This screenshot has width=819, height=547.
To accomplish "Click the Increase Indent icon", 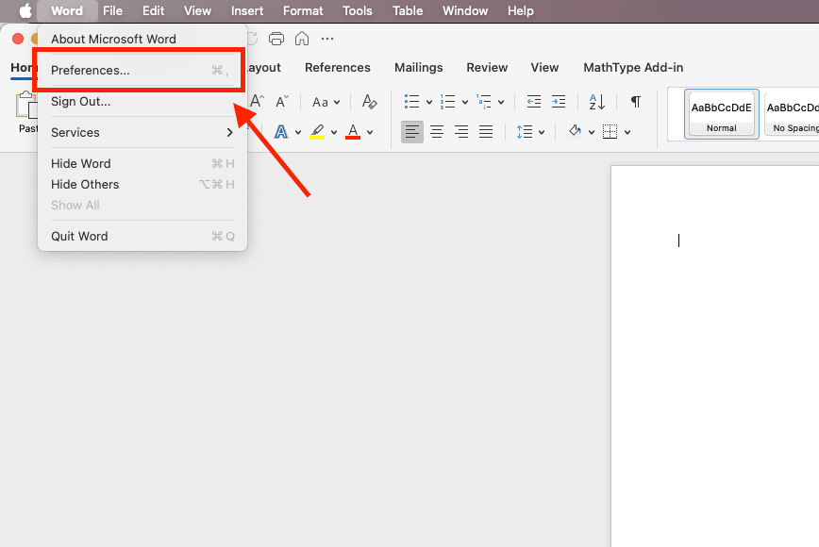I will (559, 101).
